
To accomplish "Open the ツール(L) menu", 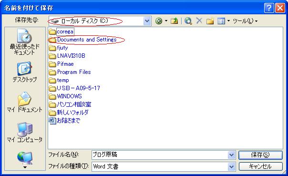I will (245, 21).
